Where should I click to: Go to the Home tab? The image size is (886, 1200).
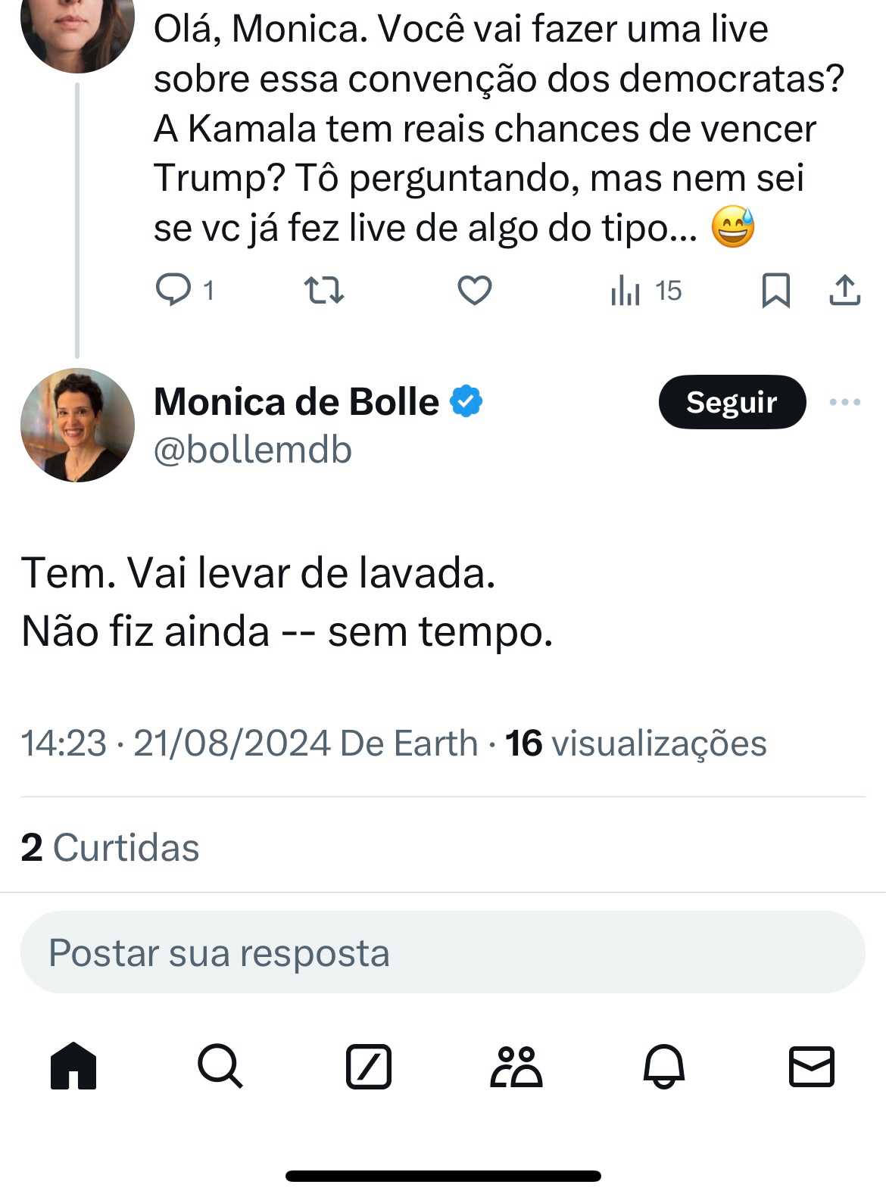coord(73,1066)
